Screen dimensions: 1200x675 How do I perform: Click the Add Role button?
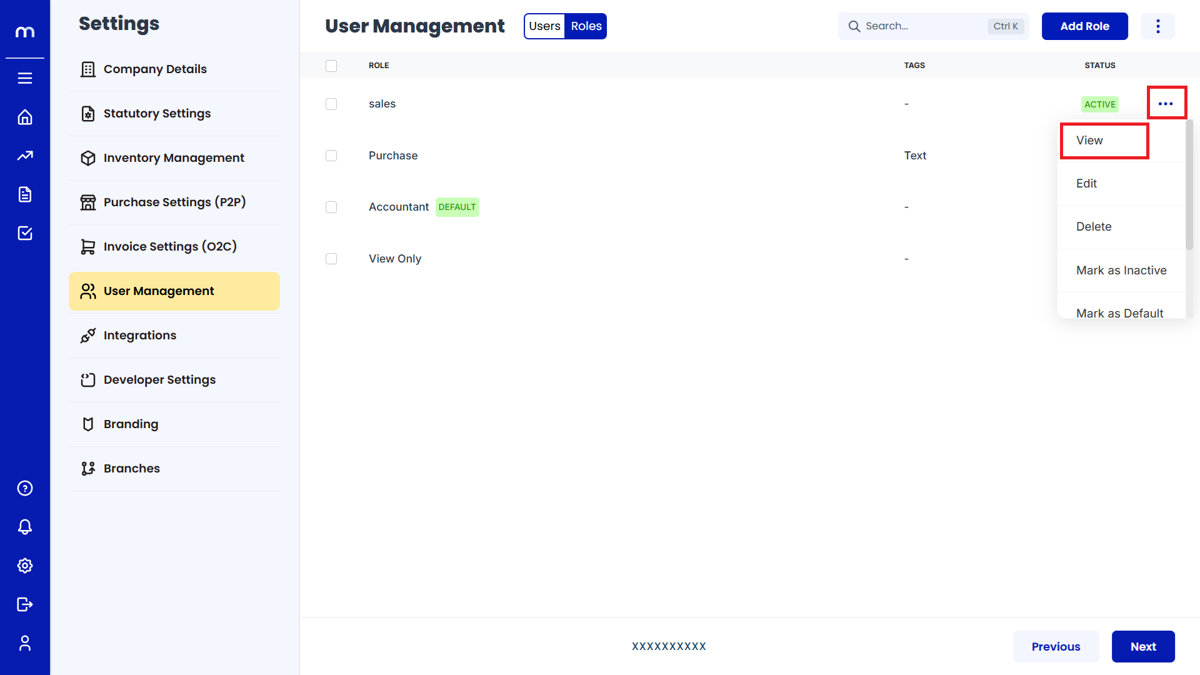coord(1084,26)
